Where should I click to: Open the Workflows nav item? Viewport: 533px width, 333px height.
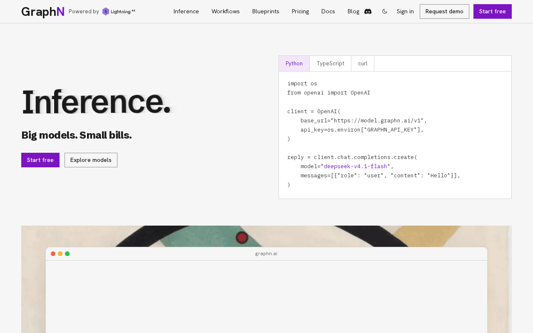[226, 12]
